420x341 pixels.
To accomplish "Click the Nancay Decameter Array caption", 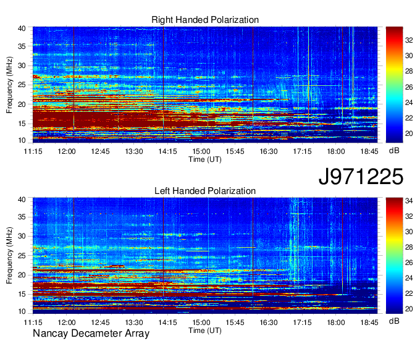I will click(x=91, y=334).
